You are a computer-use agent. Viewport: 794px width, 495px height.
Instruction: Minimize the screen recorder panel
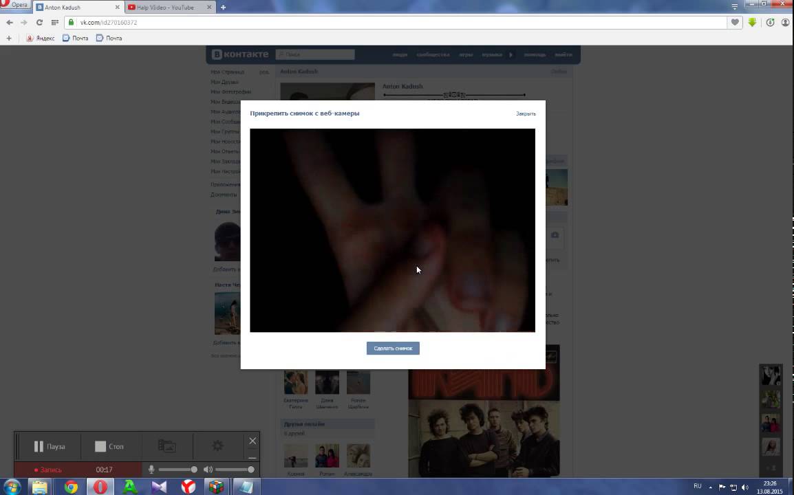click(253, 458)
